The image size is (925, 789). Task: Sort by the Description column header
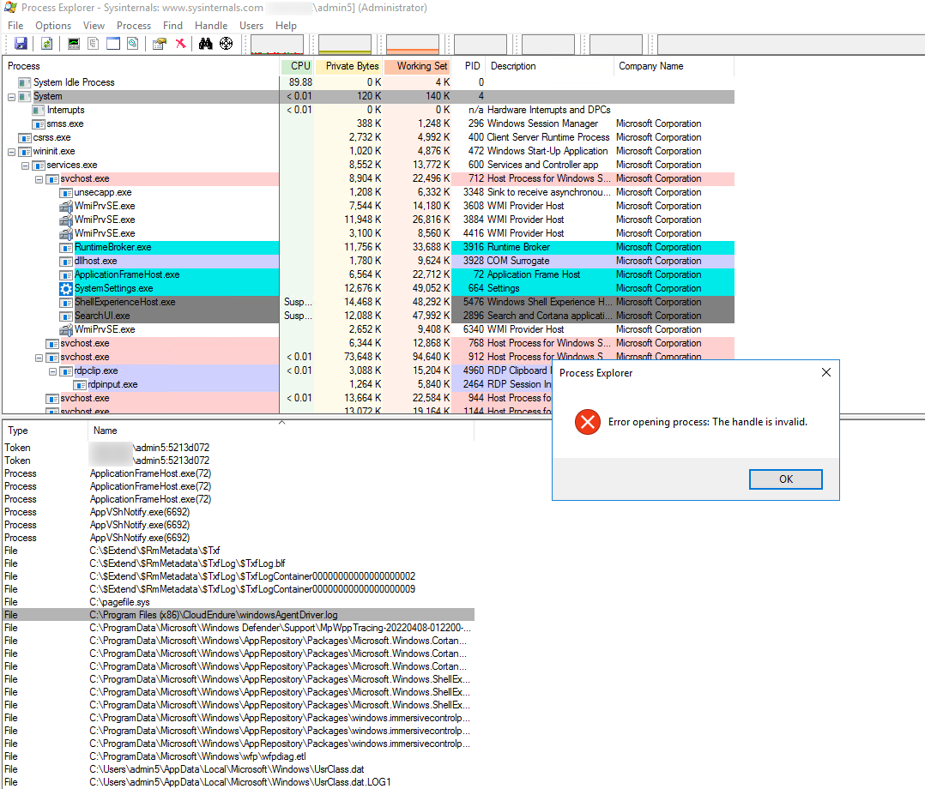(x=550, y=66)
